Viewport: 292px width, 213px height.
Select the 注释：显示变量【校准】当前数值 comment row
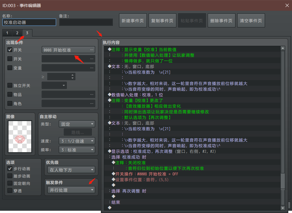pyautogui.click(x=192, y=50)
